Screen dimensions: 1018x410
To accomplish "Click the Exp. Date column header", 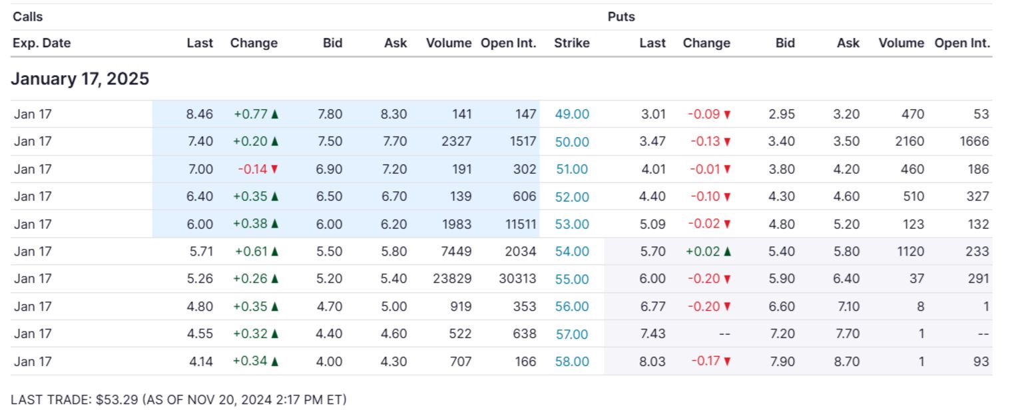I will (x=41, y=43).
